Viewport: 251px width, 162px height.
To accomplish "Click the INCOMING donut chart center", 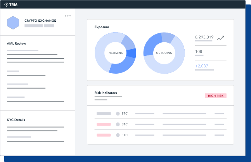I will [116, 53].
